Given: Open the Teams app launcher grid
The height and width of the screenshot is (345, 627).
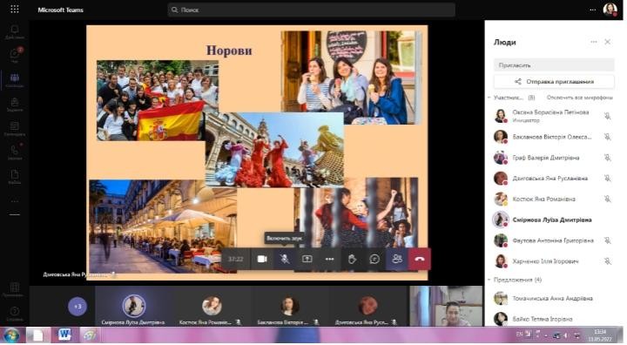Looking at the screenshot, I should pos(15,10).
